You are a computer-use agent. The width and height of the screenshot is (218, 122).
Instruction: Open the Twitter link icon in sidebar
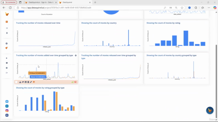[7, 102]
